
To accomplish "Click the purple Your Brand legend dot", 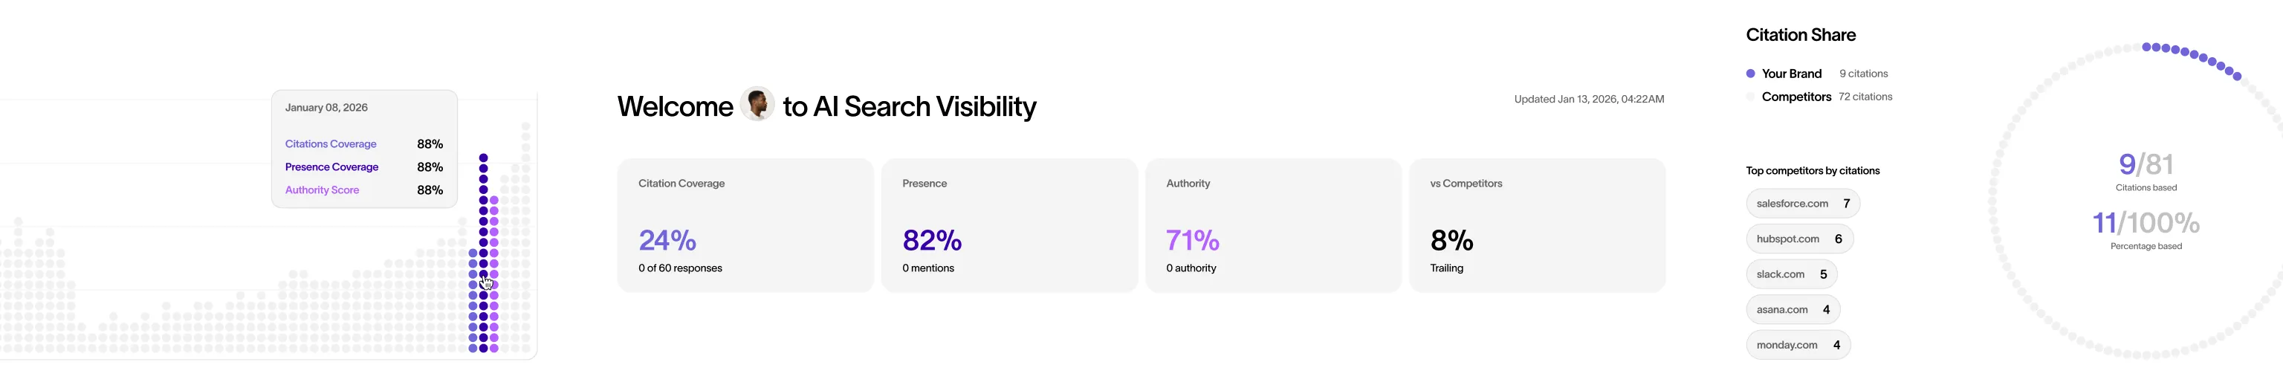I will 1750,74.
